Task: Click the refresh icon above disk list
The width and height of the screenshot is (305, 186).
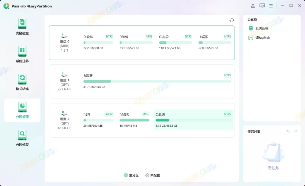Action: click(x=232, y=20)
